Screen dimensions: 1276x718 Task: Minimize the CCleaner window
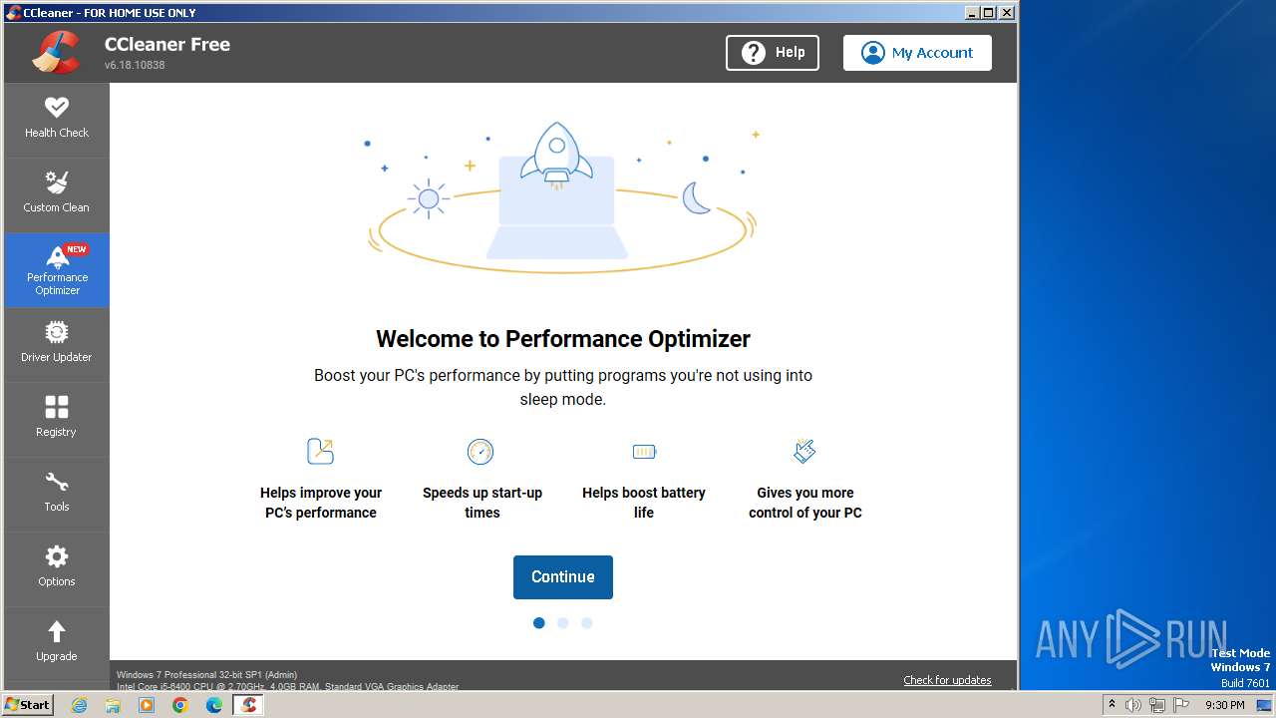point(972,12)
